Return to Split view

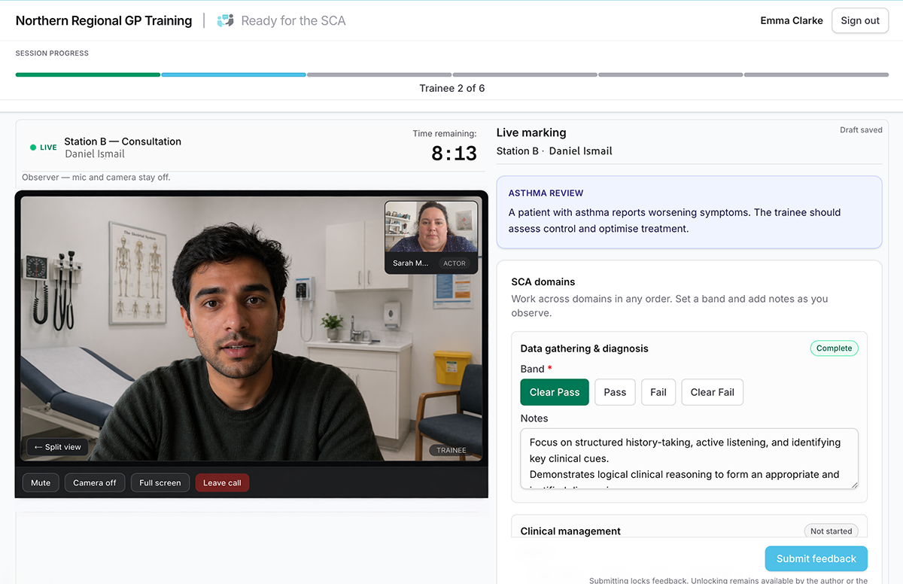point(56,446)
